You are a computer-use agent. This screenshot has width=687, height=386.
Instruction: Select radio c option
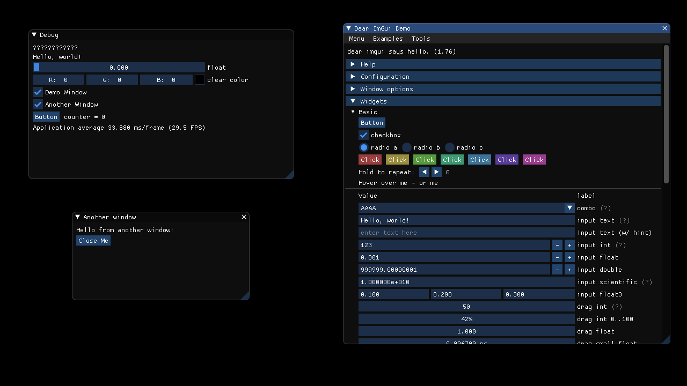(449, 147)
